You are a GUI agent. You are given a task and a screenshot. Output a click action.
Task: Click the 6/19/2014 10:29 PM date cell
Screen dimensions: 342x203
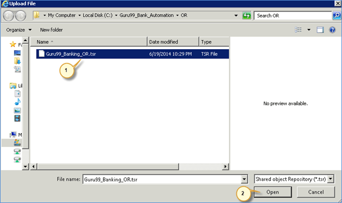click(x=170, y=54)
